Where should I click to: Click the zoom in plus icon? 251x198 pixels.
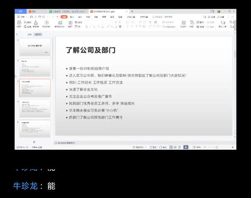click(x=232, y=147)
